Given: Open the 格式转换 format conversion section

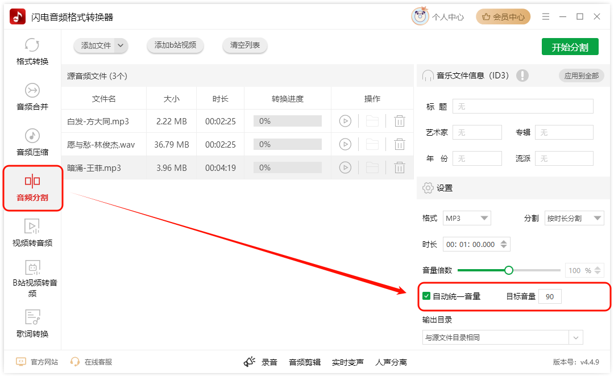Looking at the screenshot, I should (32, 51).
